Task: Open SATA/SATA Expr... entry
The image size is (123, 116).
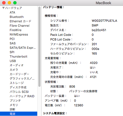Action: click(23, 48)
